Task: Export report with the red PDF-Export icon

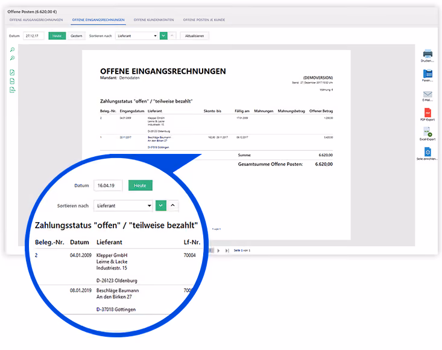Action: pyautogui.click(x=428, y=113)
